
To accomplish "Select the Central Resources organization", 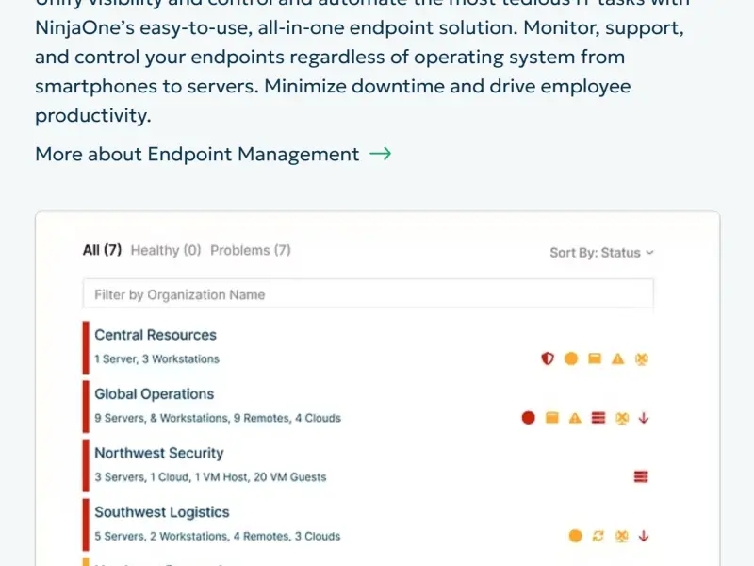I will [156, 335].
